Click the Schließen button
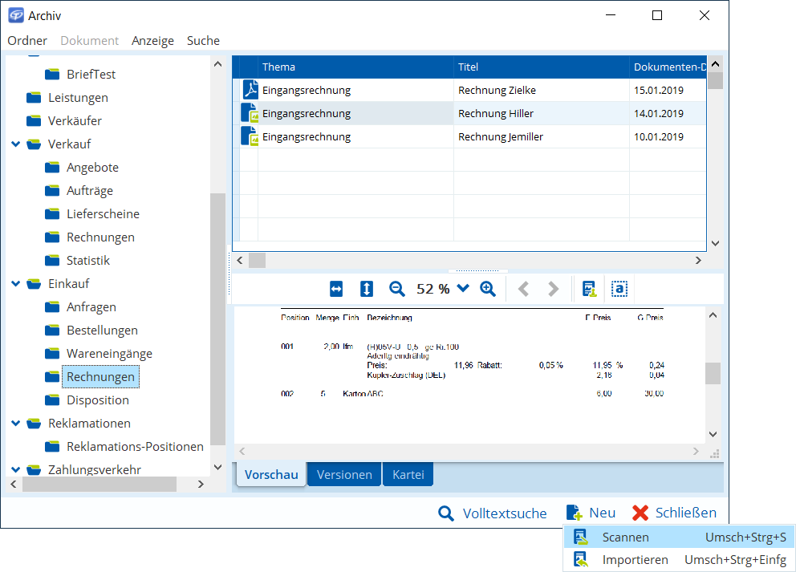This screenshot has height=572, width=796. (x=674, y=513)
